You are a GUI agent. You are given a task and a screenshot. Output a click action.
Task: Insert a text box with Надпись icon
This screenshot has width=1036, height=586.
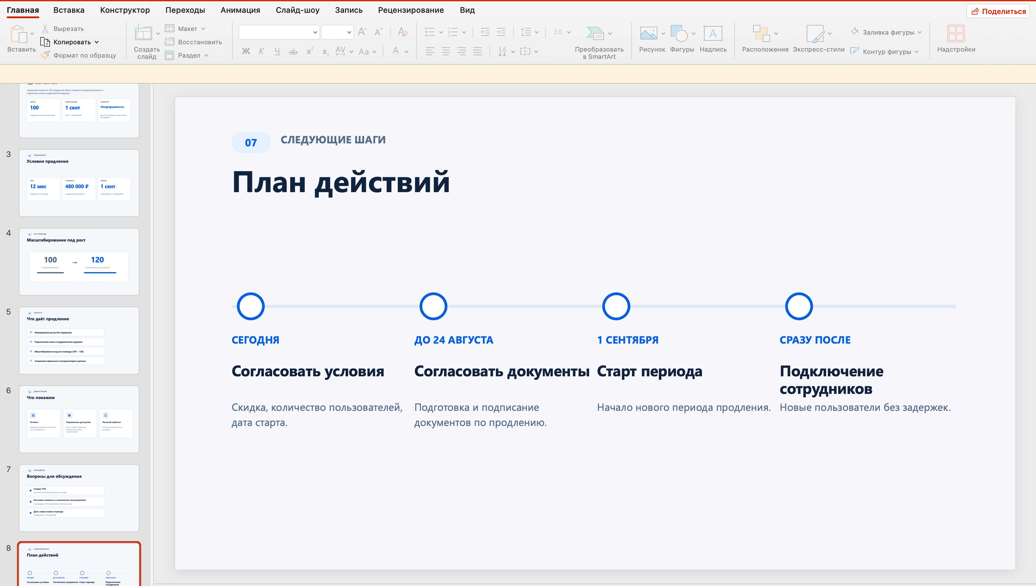pyautogui.click(x=713, y=33)
